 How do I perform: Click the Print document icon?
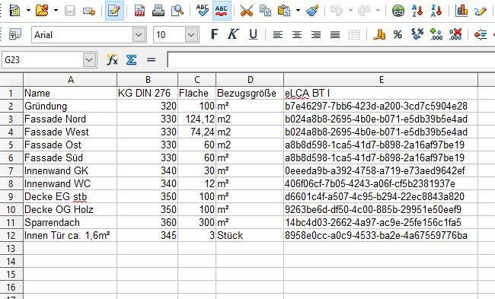[158, 11]
